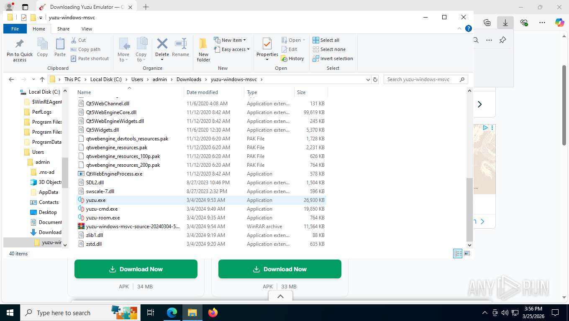Switch to the Home ribbon tab
The width and height of the screenshot is (569, 321).
click(x=39, y=29)
